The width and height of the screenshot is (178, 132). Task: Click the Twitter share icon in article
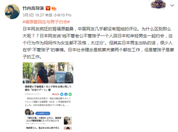62,94
